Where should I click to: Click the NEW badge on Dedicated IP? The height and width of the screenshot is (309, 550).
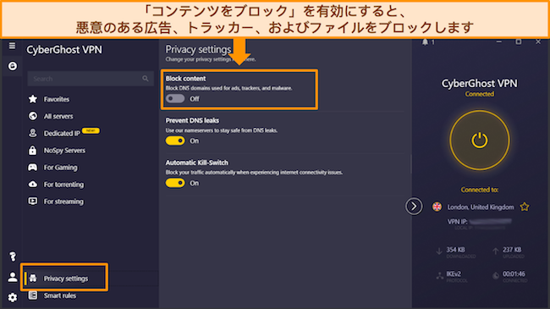91,130
